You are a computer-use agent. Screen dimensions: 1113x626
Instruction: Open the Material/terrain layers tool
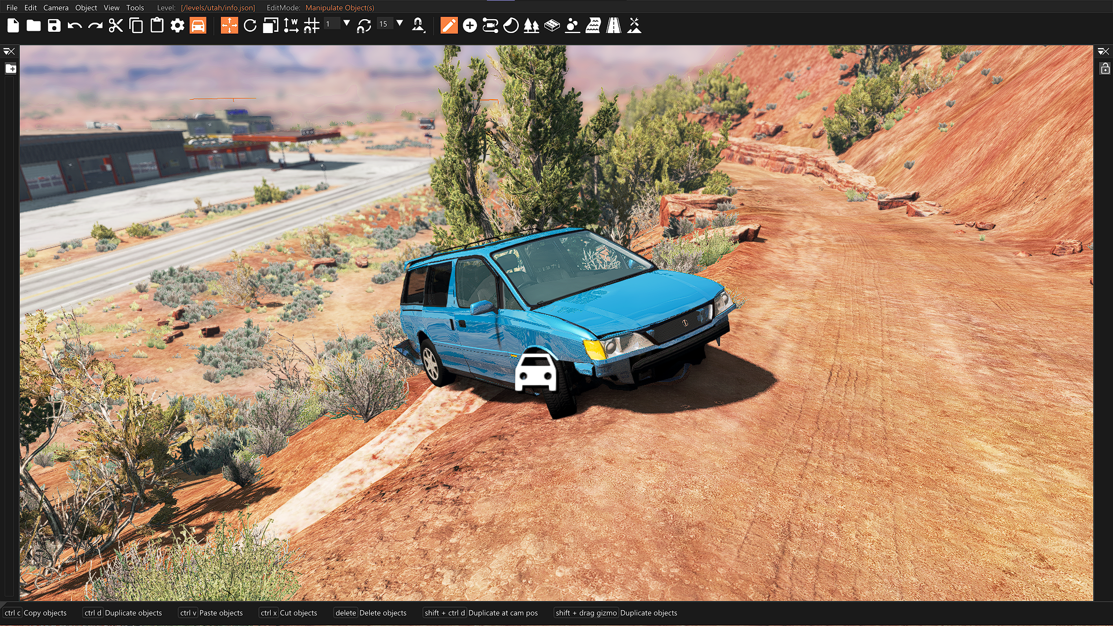click(552, 26)
